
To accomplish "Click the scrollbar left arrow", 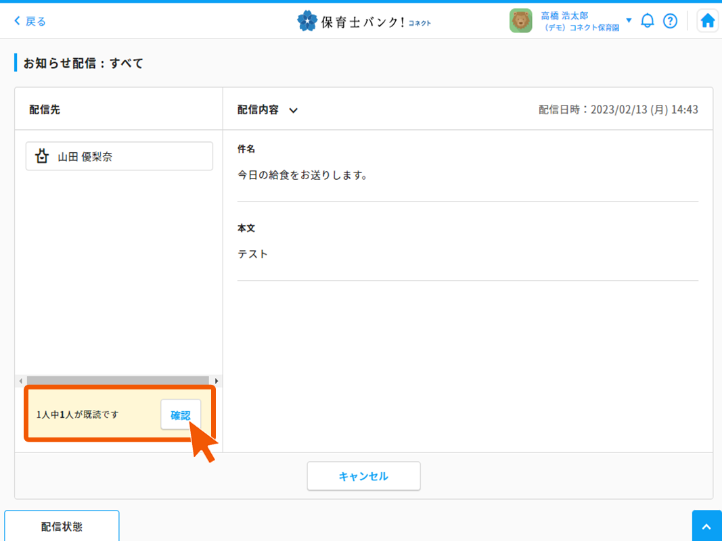I will tap(20, 381).
